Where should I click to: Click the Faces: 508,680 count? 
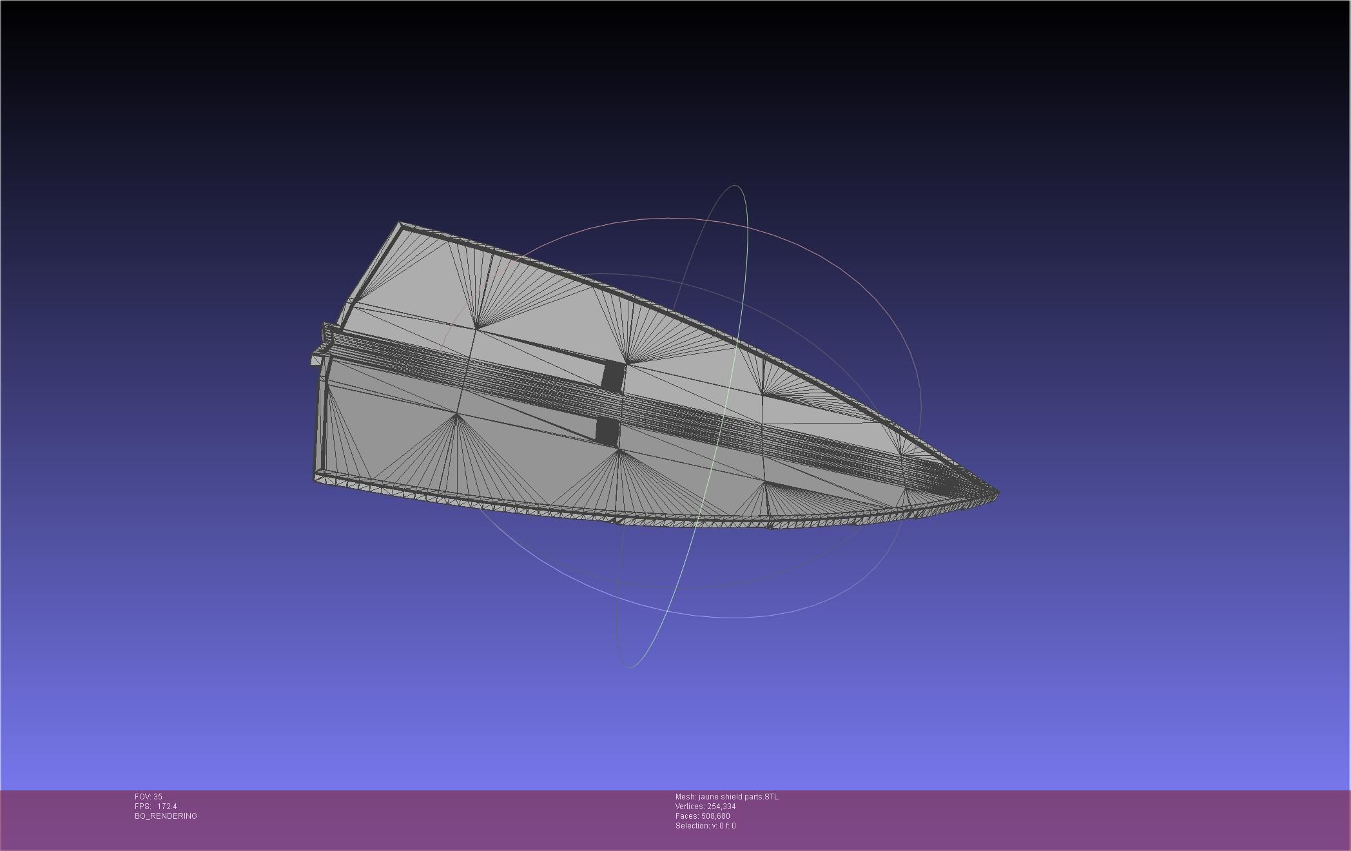coord(703,816)
